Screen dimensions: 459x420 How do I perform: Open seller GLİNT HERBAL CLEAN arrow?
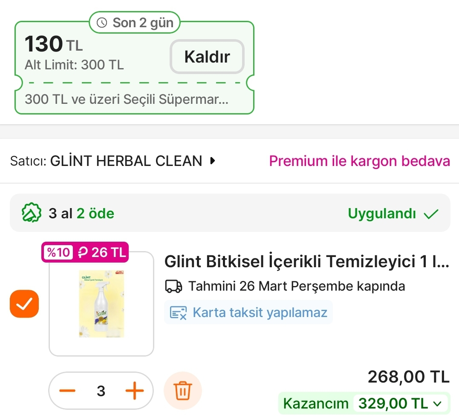click(x=213, y=161)
